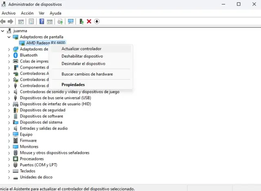261x191 pixels.
Task: Select Unidades de disco tree item
Action: click(x=36, y=177)
